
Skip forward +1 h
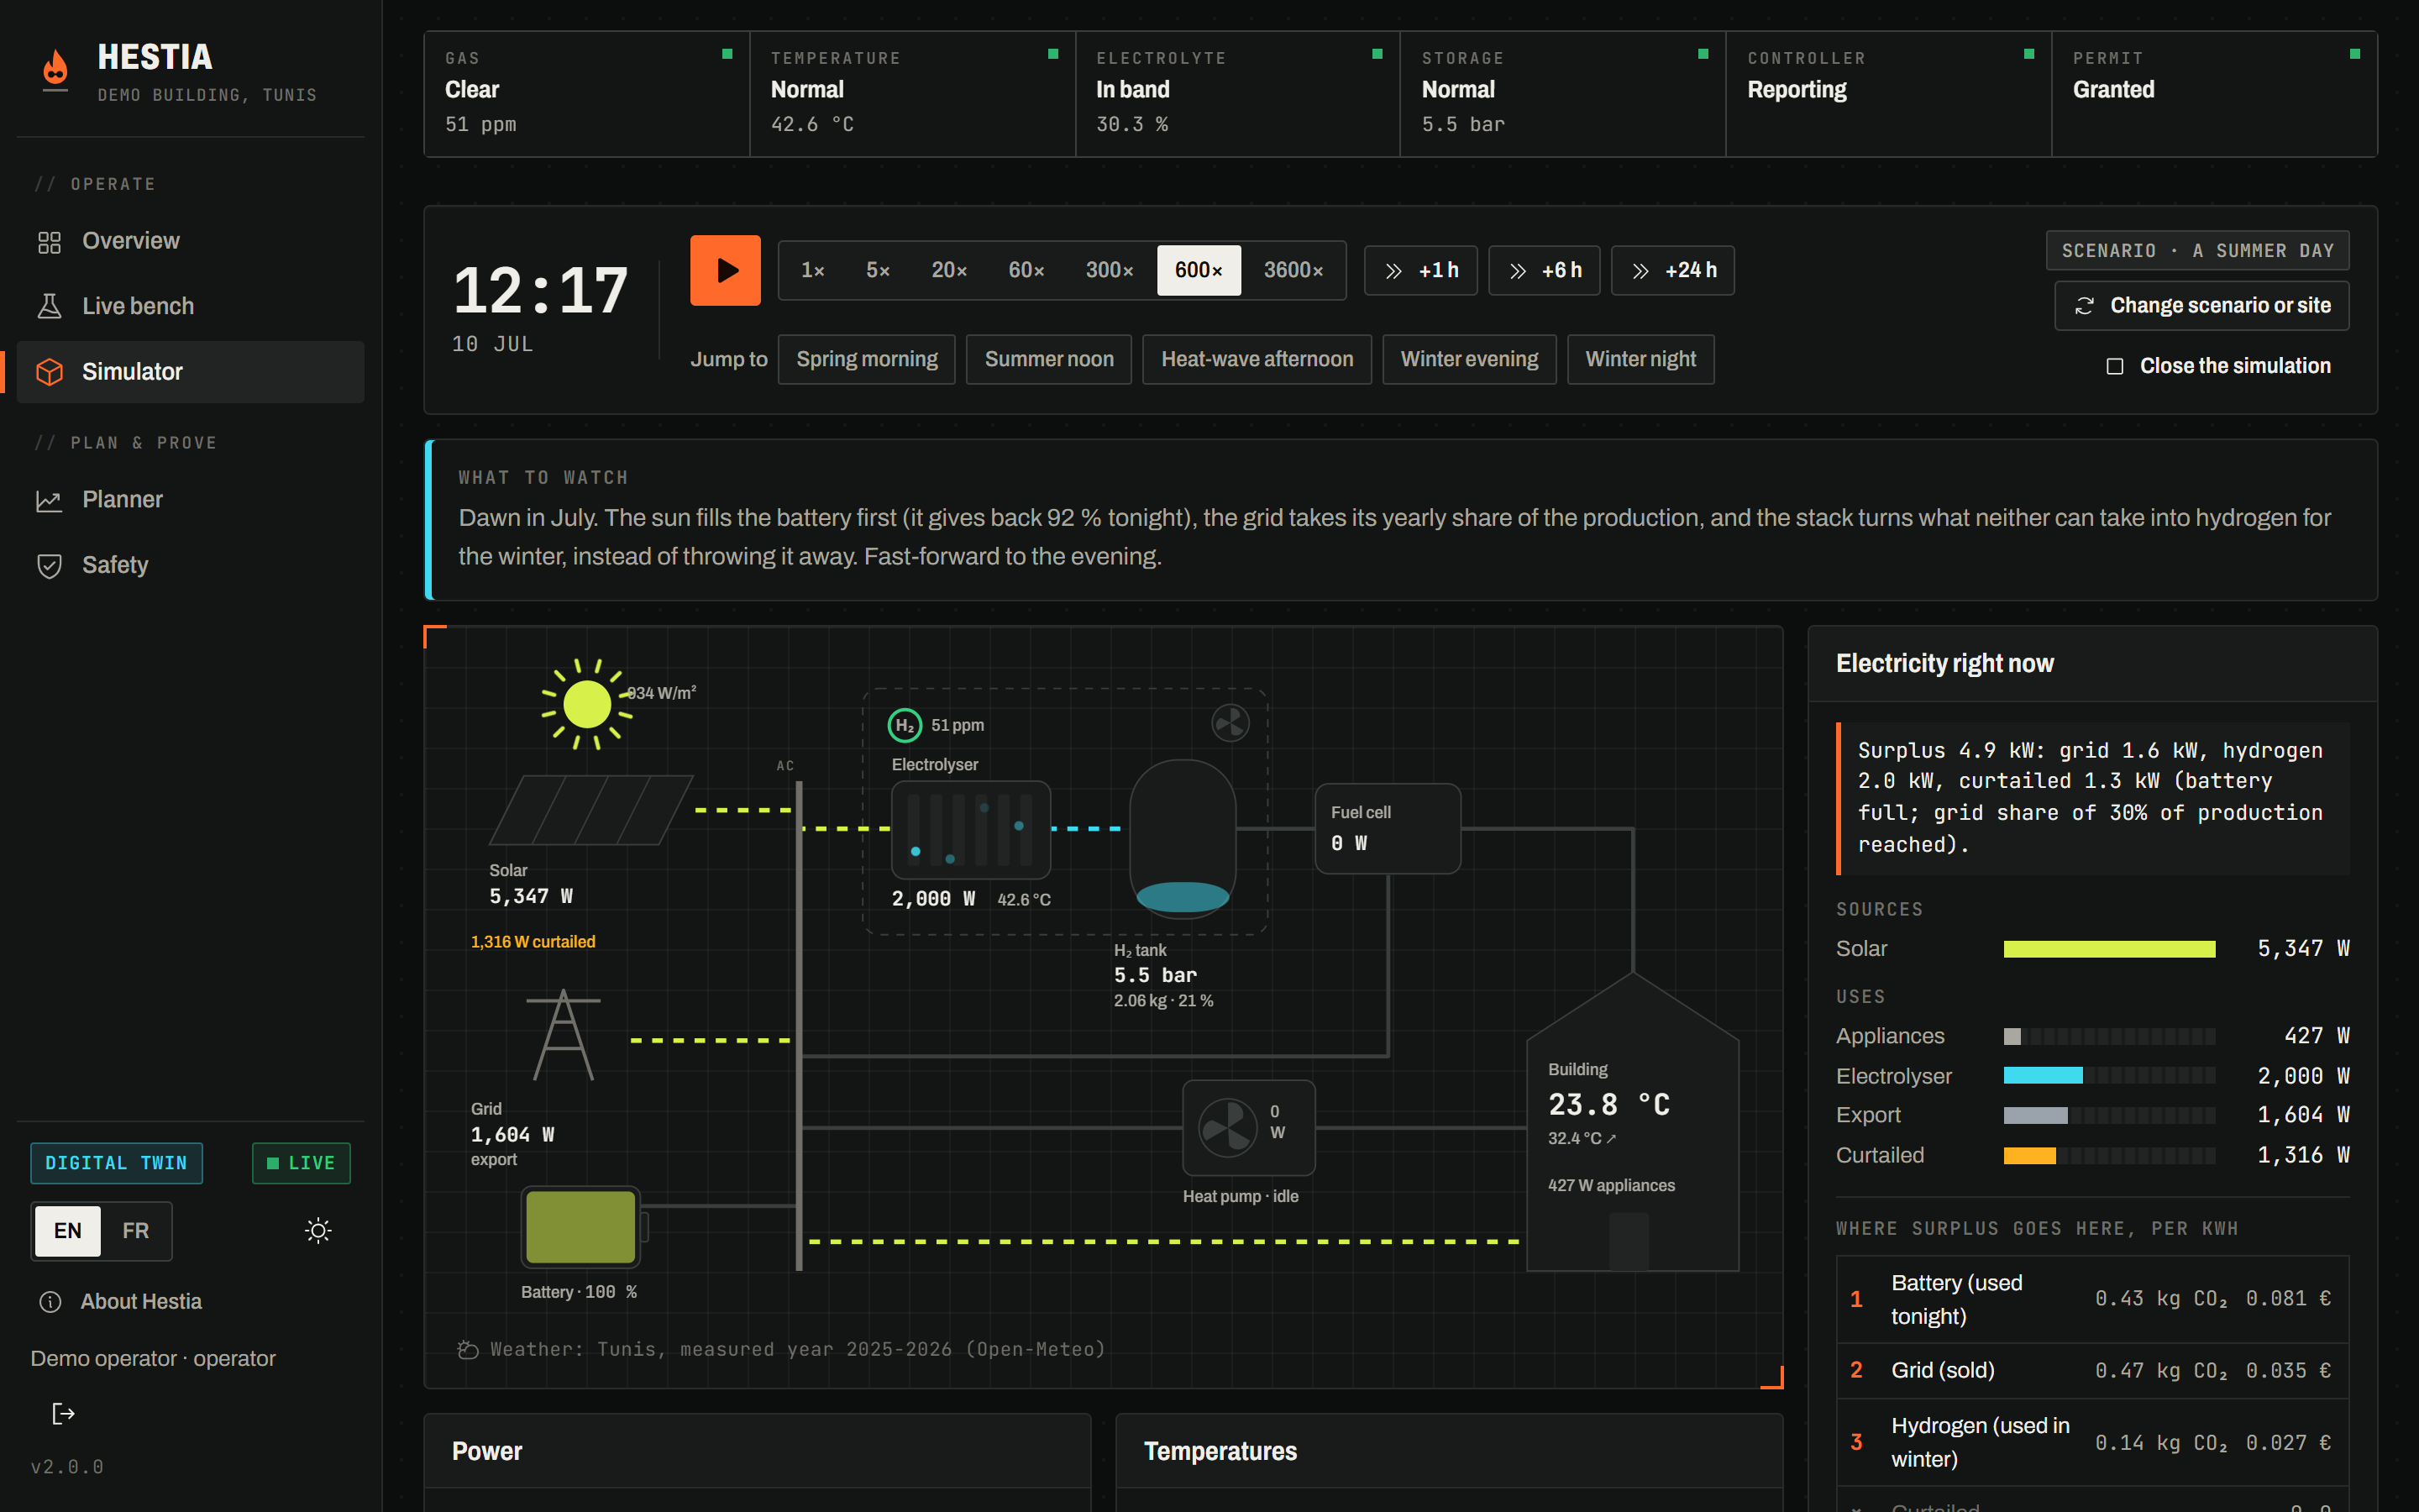pyautogui.click(x=1420, y=270)
